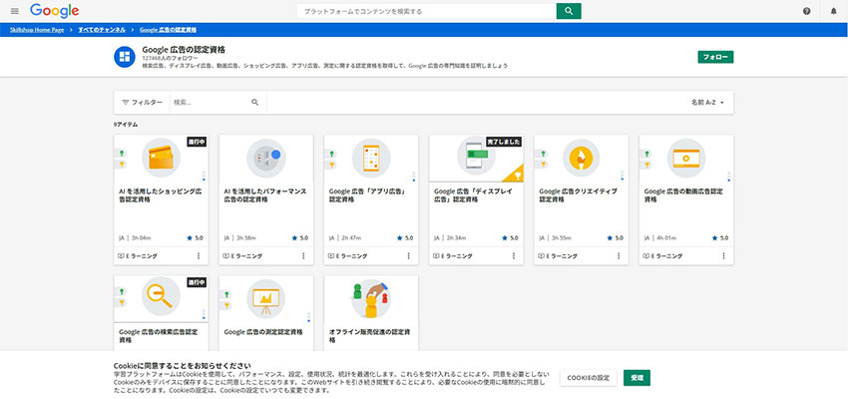The image size is (848, 399).
Task: Click the filter search magnifier icon
Action: tap(255, 102)
